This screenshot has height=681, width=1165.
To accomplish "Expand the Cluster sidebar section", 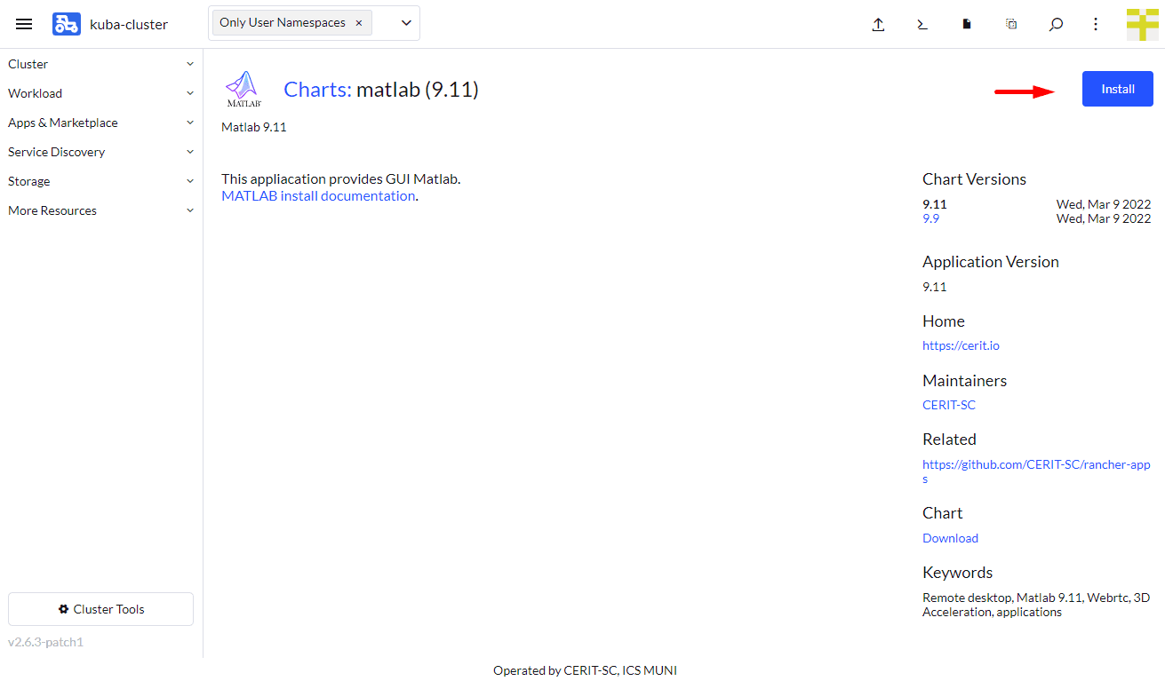I will (x=101, y=64).
